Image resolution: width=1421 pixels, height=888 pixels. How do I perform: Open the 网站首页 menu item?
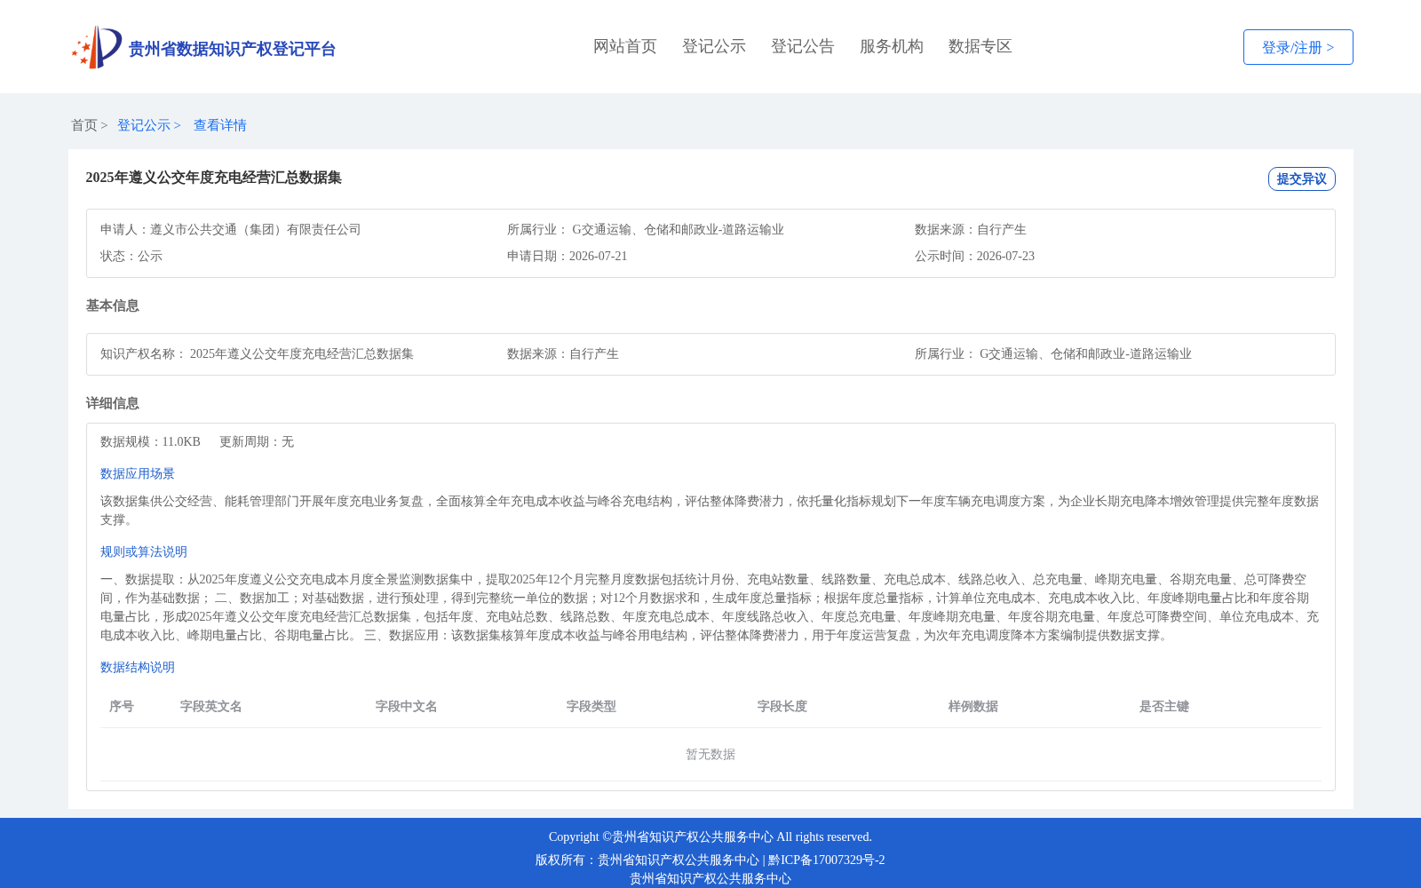click(625, 46)
